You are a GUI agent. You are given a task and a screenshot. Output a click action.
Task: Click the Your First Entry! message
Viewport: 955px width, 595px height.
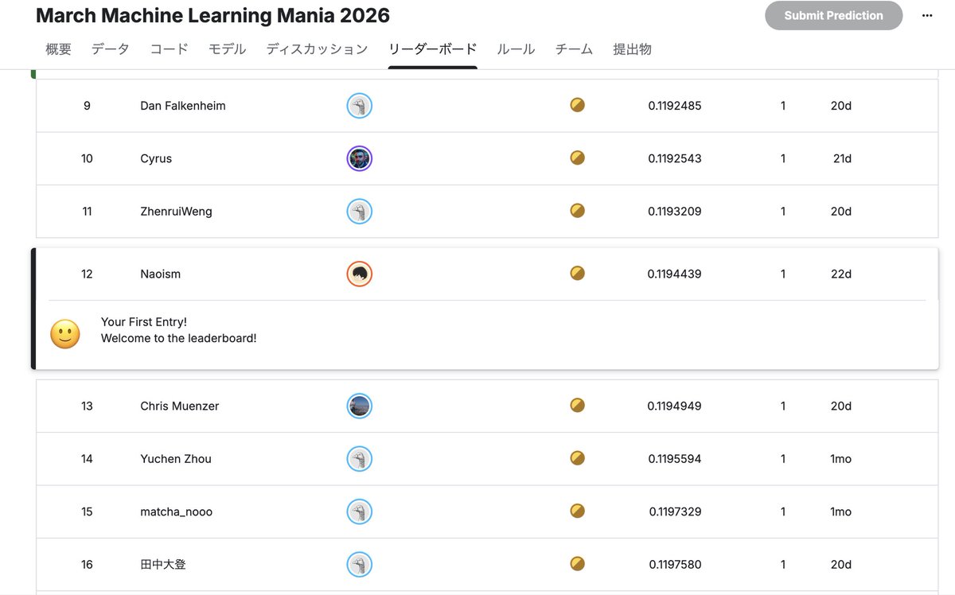[x=144, y=322]
